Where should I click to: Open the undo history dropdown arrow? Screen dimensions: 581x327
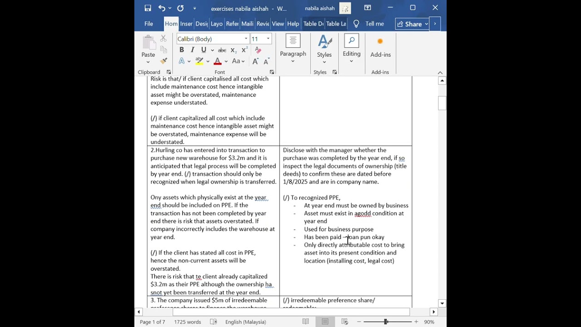pyautogui.click(x=170, y=8)
